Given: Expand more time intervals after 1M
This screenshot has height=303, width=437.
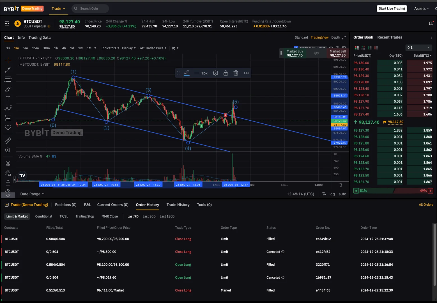Looking at the screenshot, I should tap(95, 48).
